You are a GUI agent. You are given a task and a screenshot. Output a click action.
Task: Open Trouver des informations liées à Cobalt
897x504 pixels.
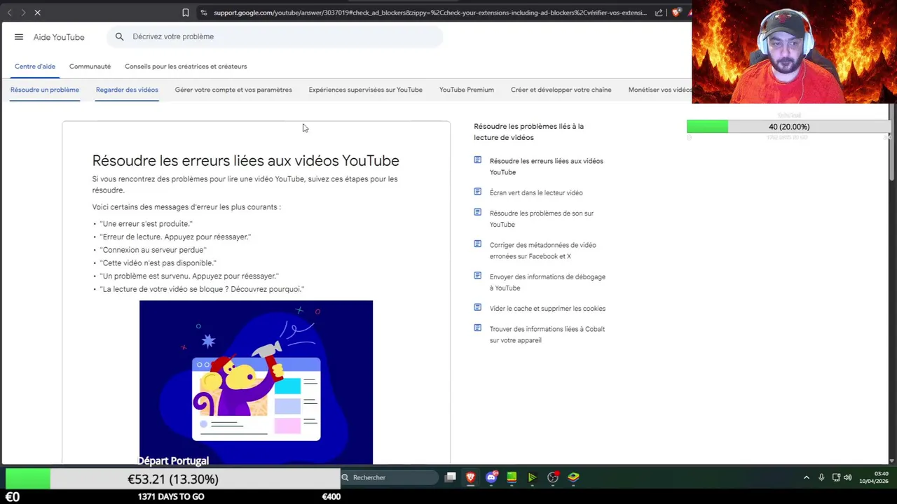(x=547, y=335)
